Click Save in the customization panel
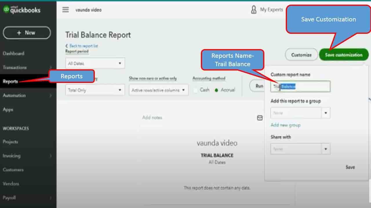Image resolution: width=371 pixels, height=208 pixels. click(350, 167)
